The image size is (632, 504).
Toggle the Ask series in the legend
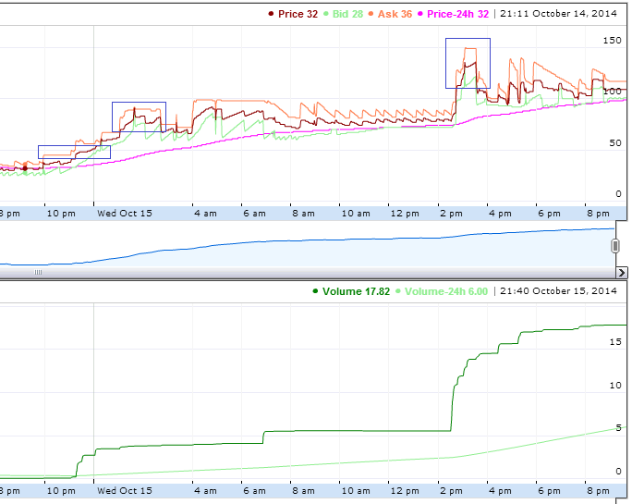point(390,14)
